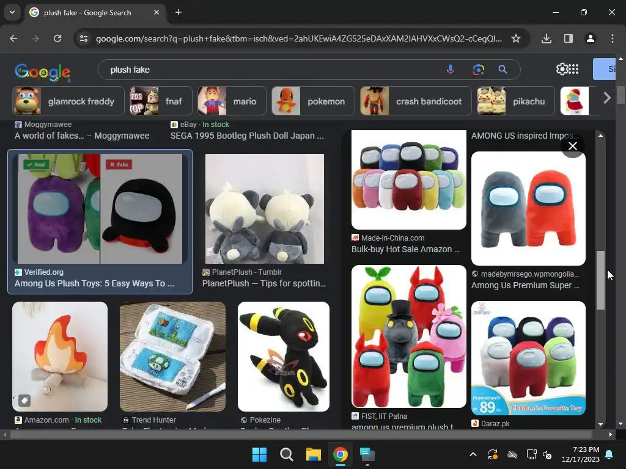Open Among Us with hats thumbnail

tap(409, 336)
